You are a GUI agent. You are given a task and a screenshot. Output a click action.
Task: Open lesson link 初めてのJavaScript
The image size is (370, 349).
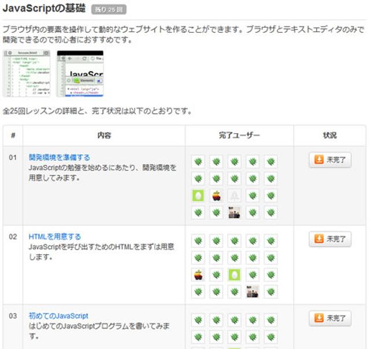(x=58, y=316)
